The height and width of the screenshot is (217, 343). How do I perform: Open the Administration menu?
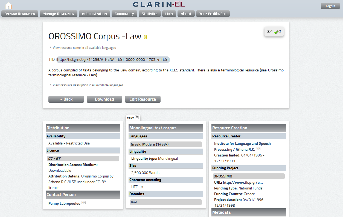94,14
